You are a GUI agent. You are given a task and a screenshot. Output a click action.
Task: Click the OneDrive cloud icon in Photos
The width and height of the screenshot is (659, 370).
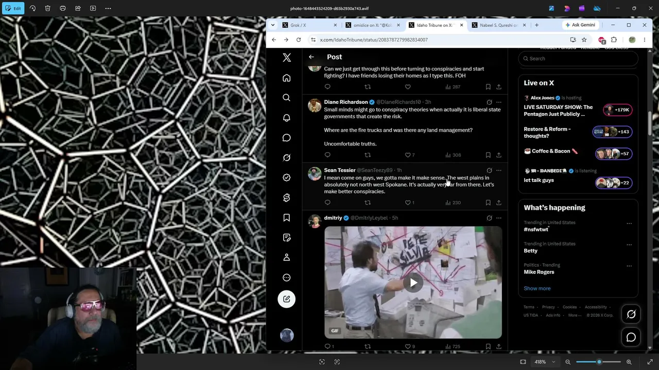(597, 8)
